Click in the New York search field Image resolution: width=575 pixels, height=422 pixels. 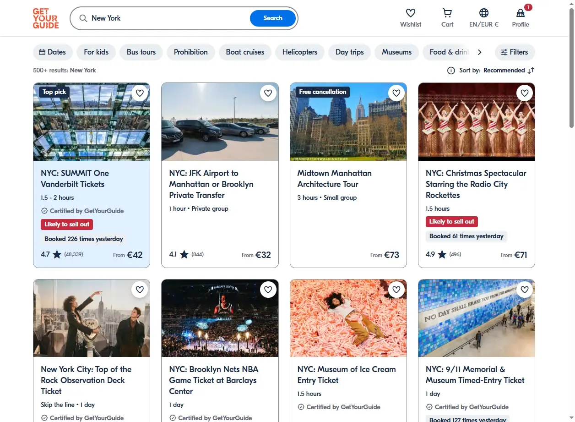[169, 18]
